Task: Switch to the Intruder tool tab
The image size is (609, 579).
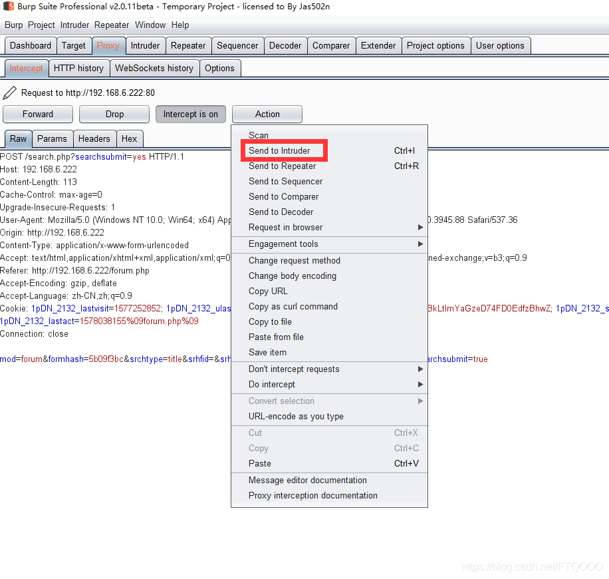Action: coord(145,46)
